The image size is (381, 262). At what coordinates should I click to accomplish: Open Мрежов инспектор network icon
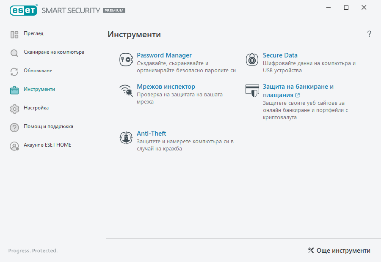126,90
